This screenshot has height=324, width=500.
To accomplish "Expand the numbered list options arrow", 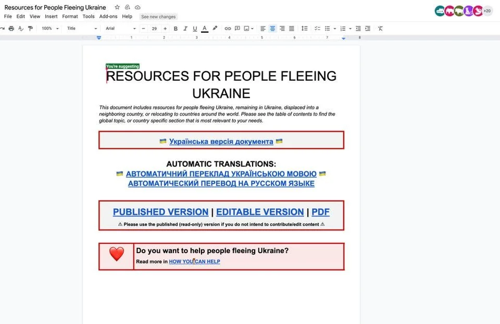I will coord(350,28).
